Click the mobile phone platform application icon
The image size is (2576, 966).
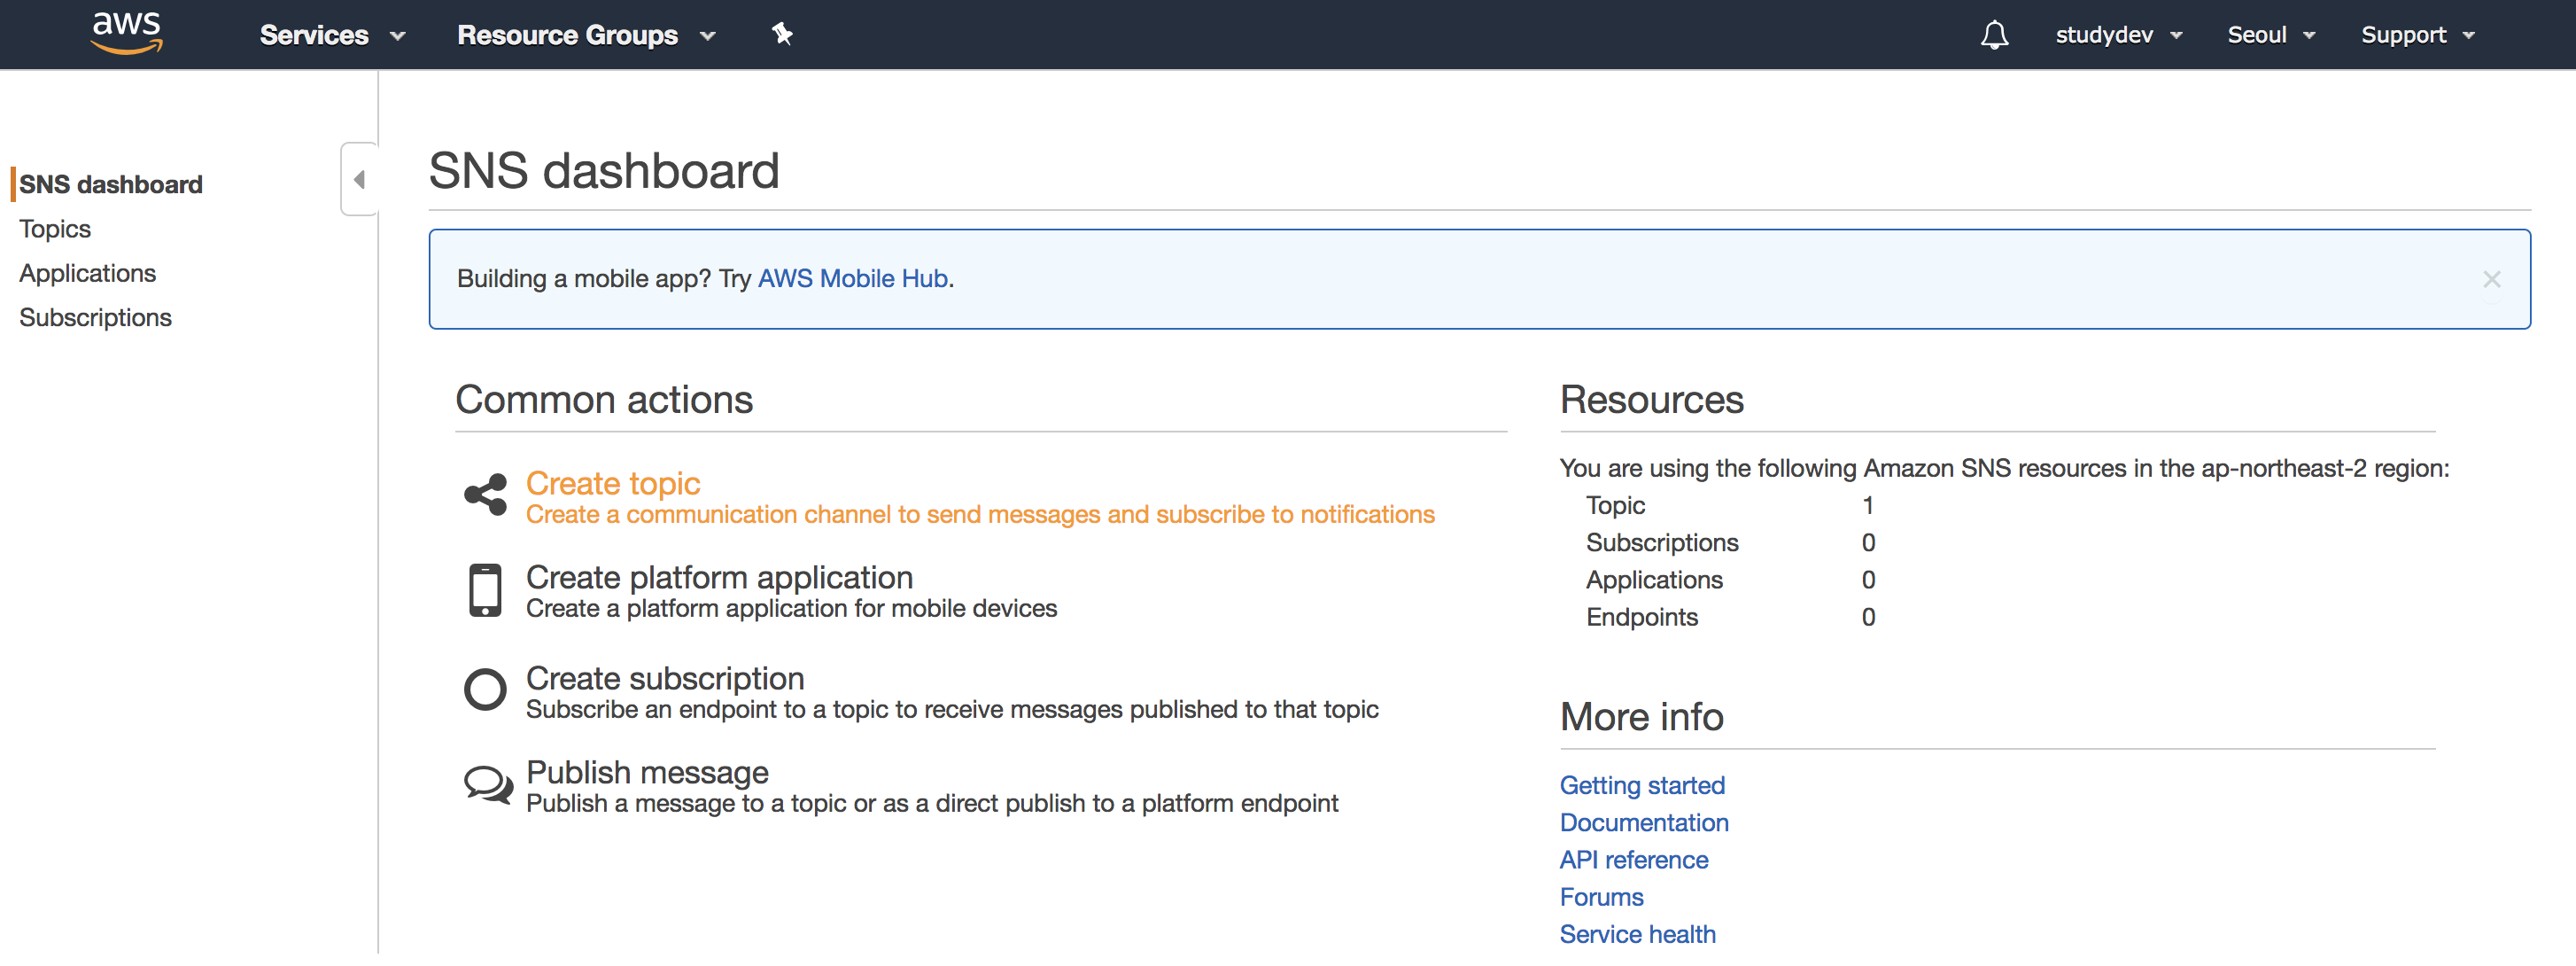[486, 591]
